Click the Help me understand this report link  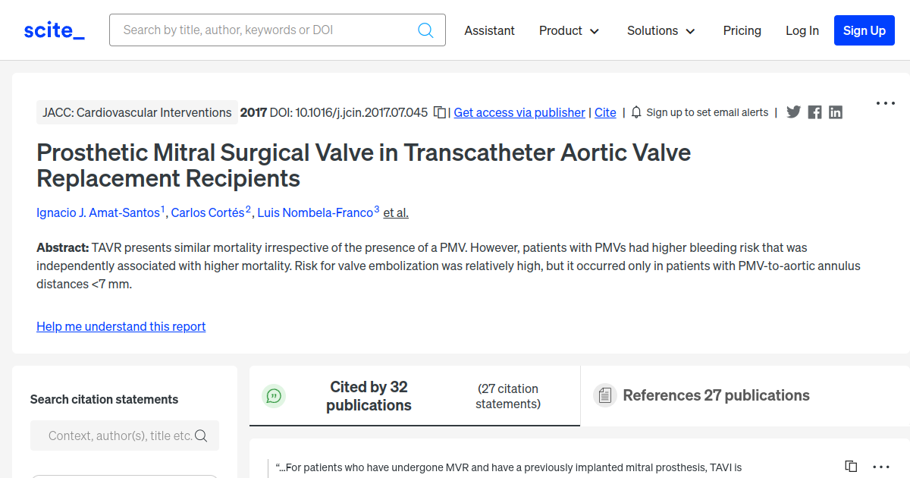121,326
